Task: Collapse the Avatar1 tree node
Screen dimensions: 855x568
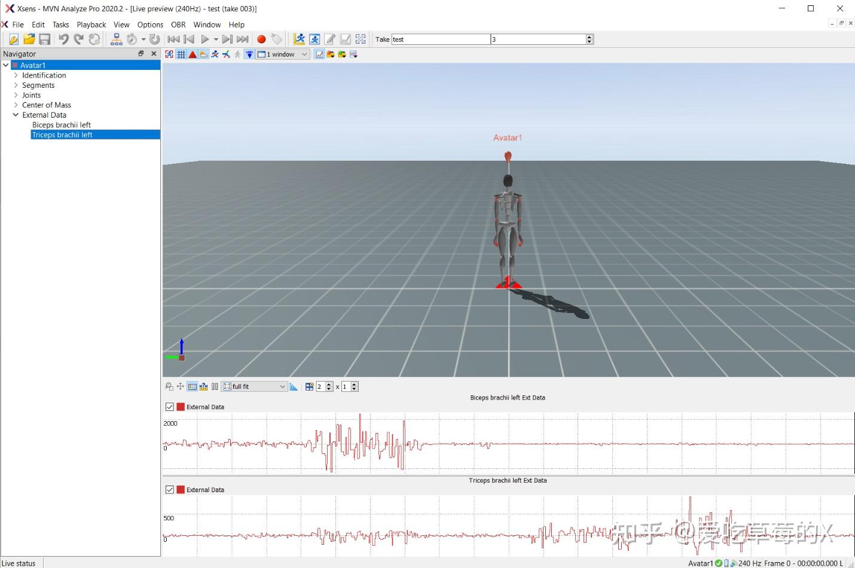Action: pos(6,65)
